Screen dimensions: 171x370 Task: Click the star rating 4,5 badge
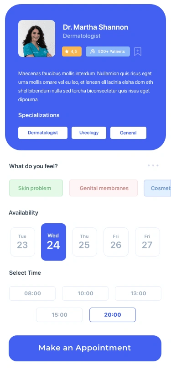(72, 51)
